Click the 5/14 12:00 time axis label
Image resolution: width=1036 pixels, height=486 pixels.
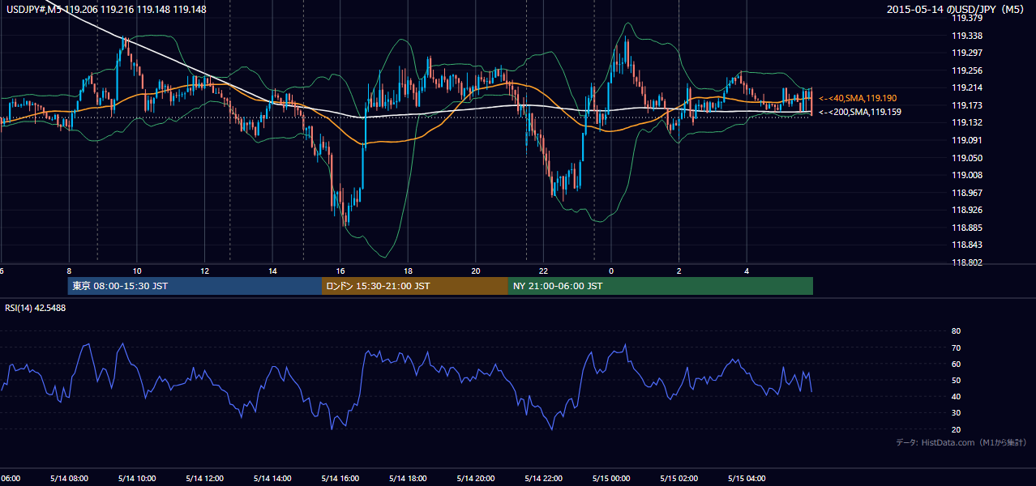[204, 478]
